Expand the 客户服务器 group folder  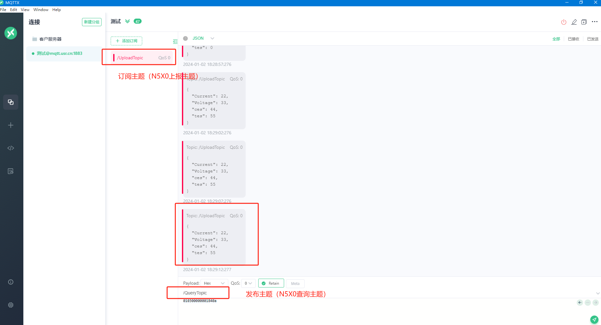[x=47, y=39]
